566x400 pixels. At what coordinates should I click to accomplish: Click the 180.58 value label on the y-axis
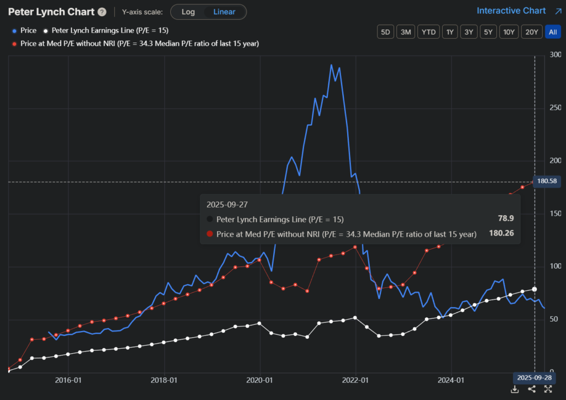tap(547, 182)
